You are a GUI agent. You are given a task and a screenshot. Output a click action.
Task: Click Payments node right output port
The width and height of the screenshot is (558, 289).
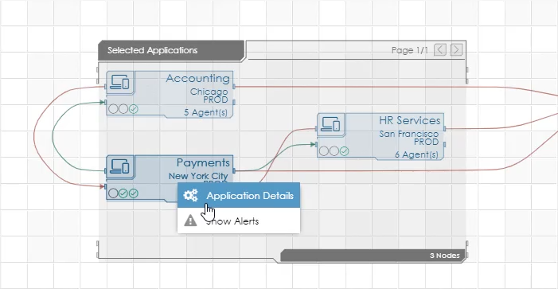pos(234,171)
